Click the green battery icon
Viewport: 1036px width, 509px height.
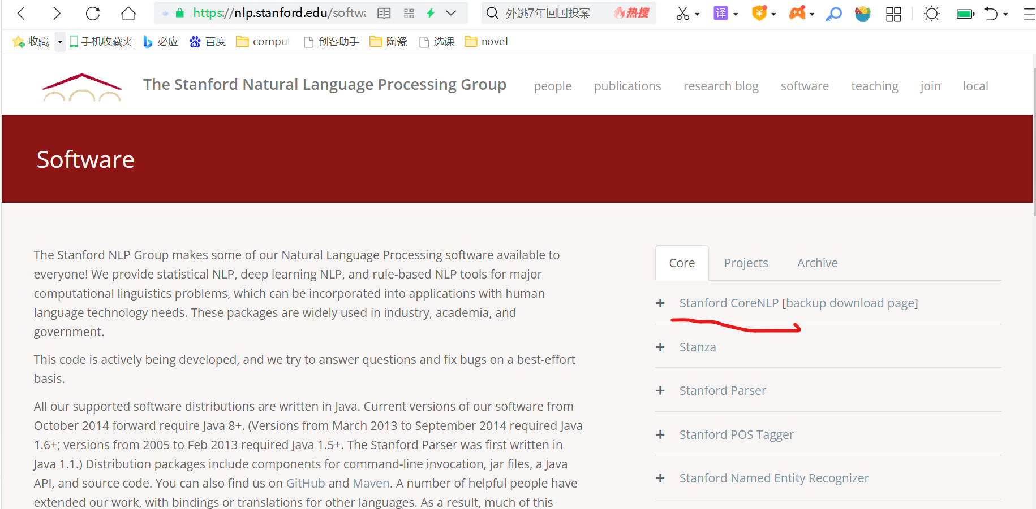click(965, 14)
